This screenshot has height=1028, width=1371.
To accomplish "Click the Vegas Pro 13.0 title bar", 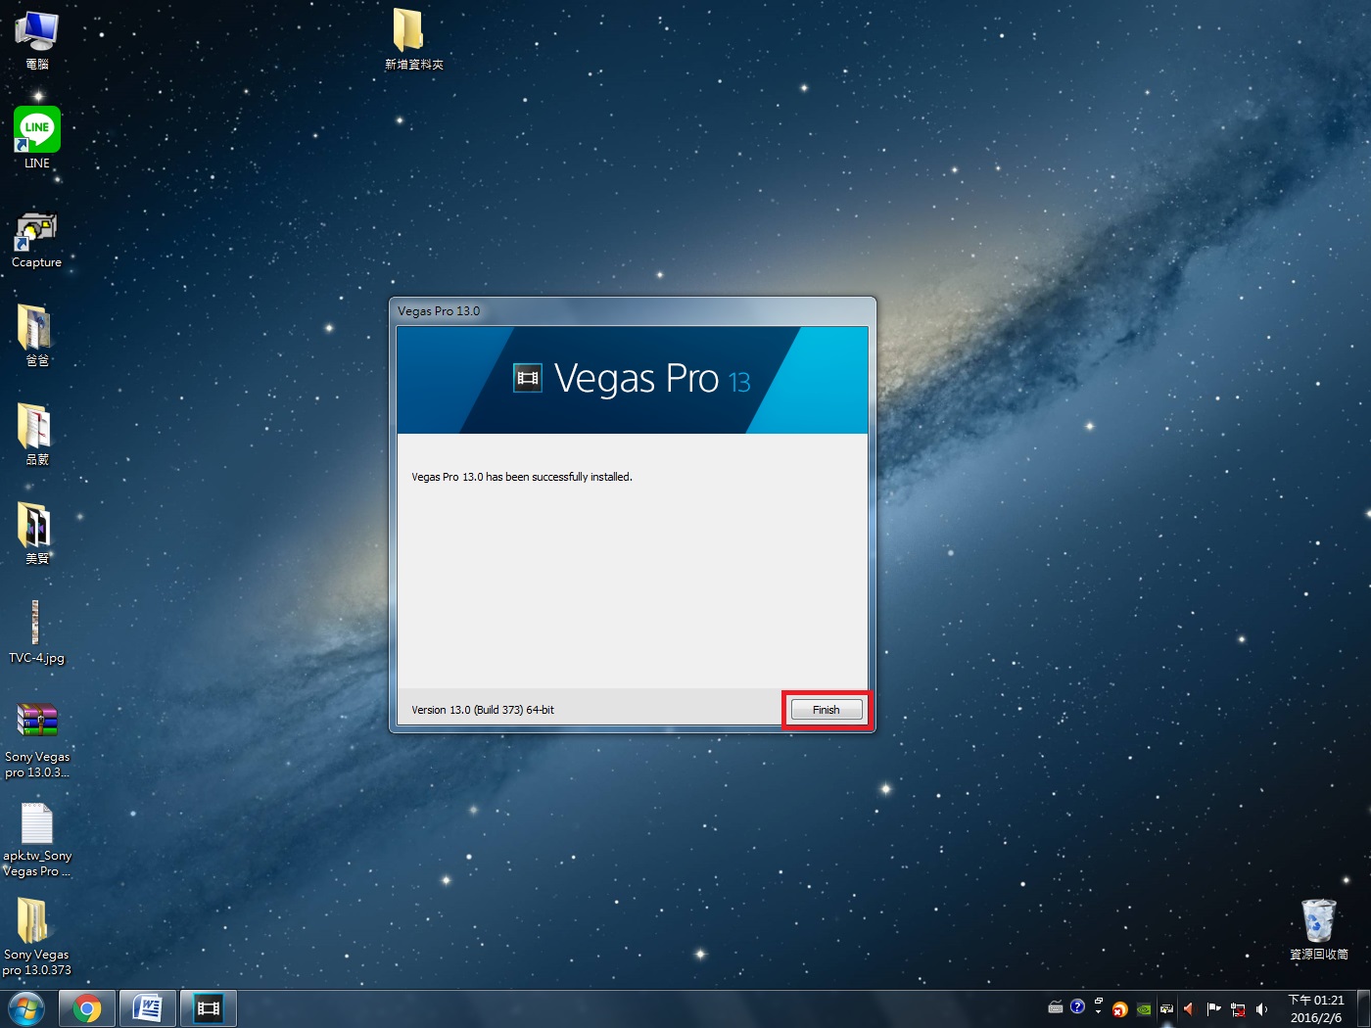I will (632, 310).
